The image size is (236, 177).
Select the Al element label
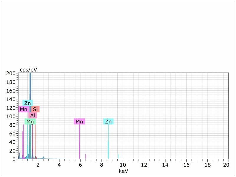click(32, 115)
